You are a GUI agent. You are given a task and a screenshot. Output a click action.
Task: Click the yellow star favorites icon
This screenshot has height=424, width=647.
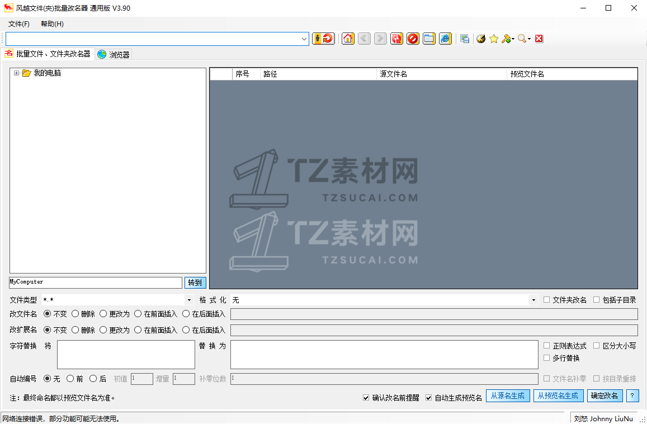tap(494, 39)
